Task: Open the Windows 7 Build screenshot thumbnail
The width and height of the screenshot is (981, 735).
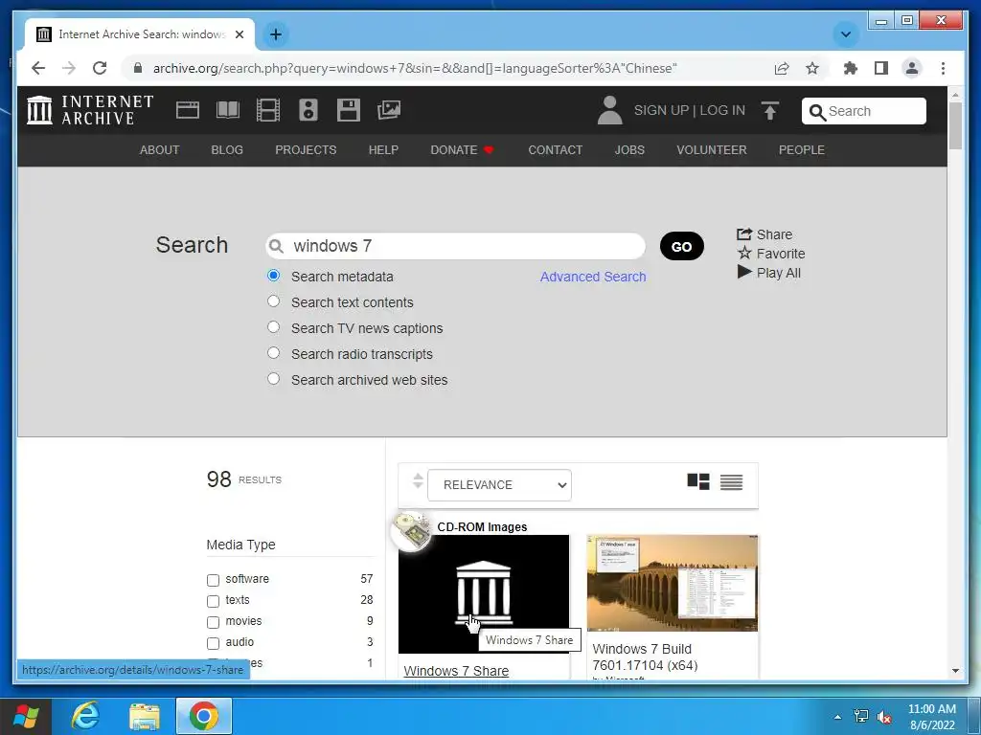Action: tap(673, 583)
